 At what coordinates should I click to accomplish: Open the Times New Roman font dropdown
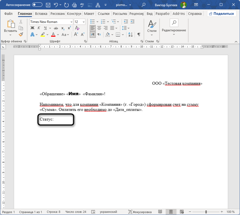coord(71,22)
